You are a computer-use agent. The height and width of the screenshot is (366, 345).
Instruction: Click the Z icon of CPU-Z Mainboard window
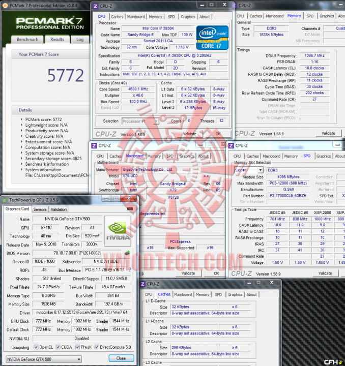[94, 146]
